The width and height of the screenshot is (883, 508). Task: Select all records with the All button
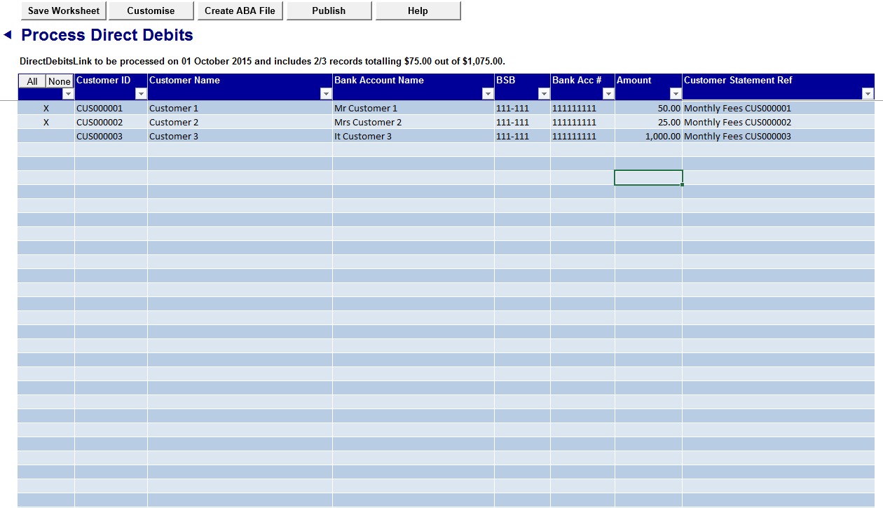tap(32, 81)
